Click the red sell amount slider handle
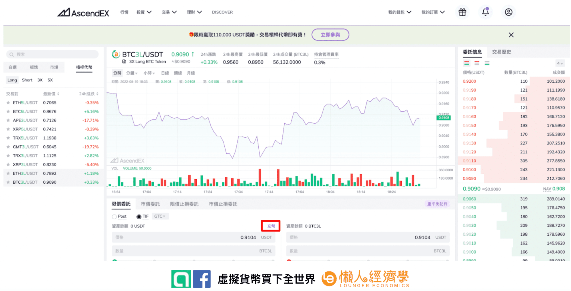The height and width of the screenshot is (291, 571). pos(289,260)
